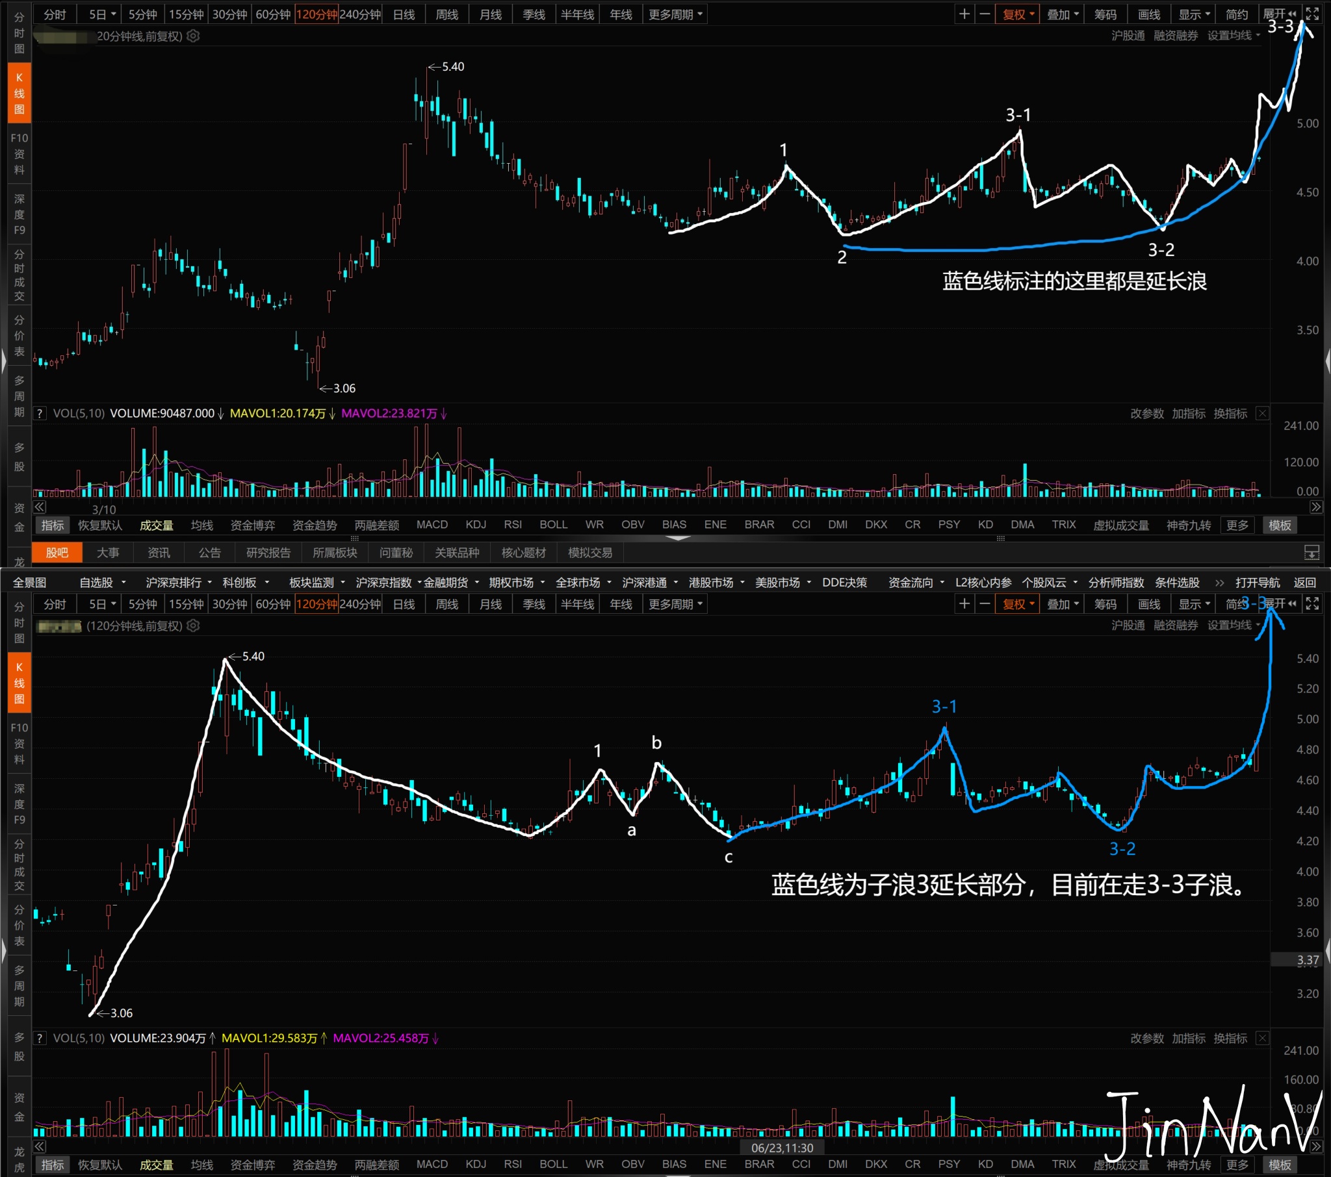Click zoom-in plus icon in lower chart toolbar
The width and height of the screenshot is (1331, 1177).
964,604
